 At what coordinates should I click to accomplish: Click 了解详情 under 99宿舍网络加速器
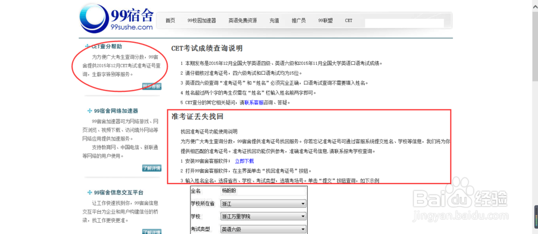coord(152,168)
